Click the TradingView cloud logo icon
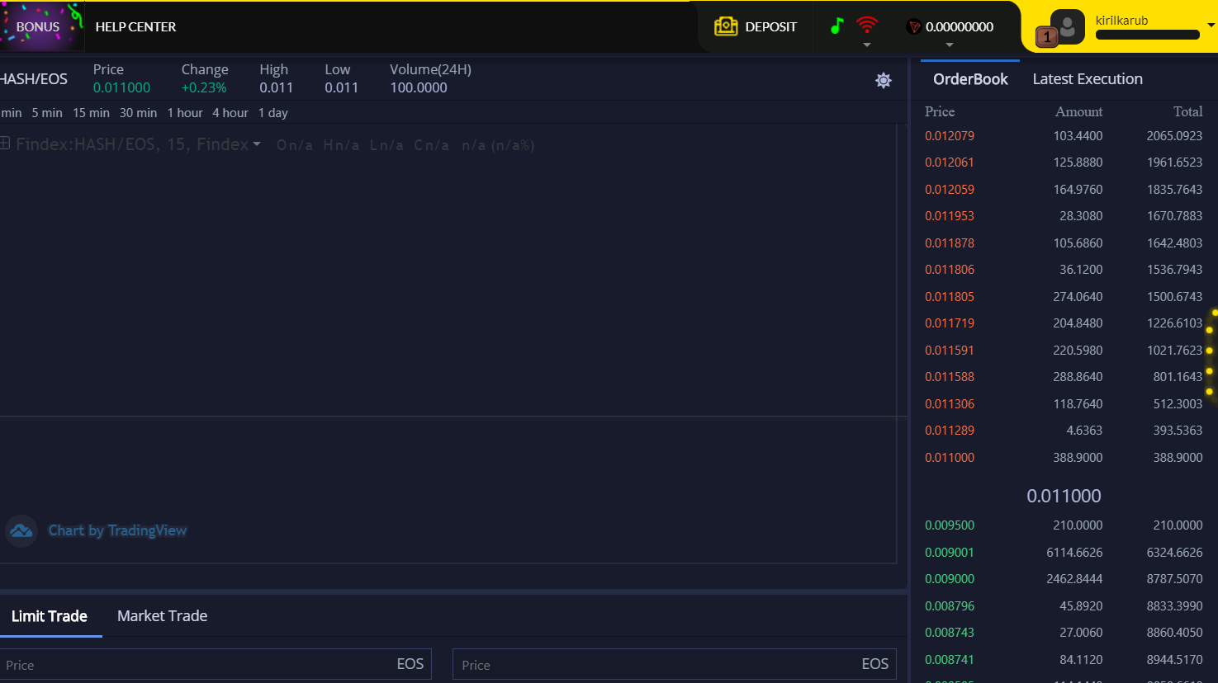 pos(21,530)
